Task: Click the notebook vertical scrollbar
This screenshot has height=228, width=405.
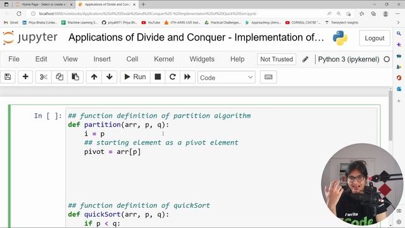Action: (x=390, y=115)
